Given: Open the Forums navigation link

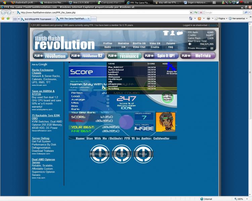Looking at the screenshot, I should (171, 43).
